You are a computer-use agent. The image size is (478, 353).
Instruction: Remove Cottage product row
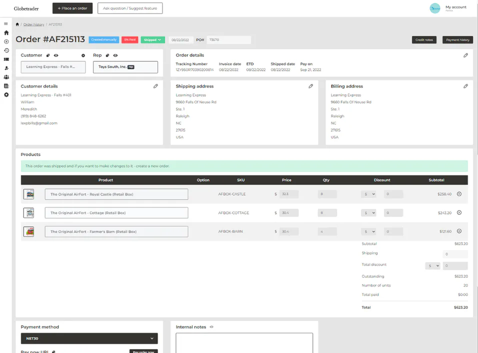[x=459, y=212]
